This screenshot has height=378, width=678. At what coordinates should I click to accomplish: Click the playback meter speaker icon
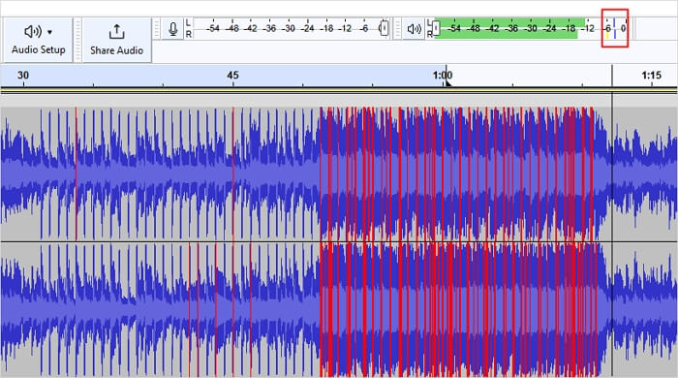pyautogui.click(x=415, y=29)
